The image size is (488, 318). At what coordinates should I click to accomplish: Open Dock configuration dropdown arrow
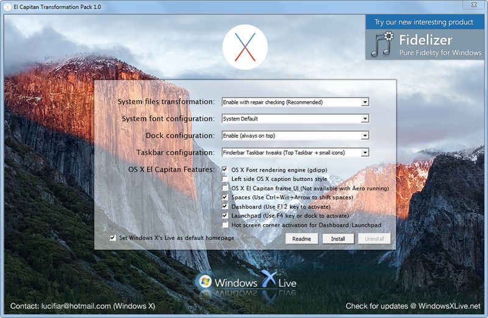click(x=365, y=135)
